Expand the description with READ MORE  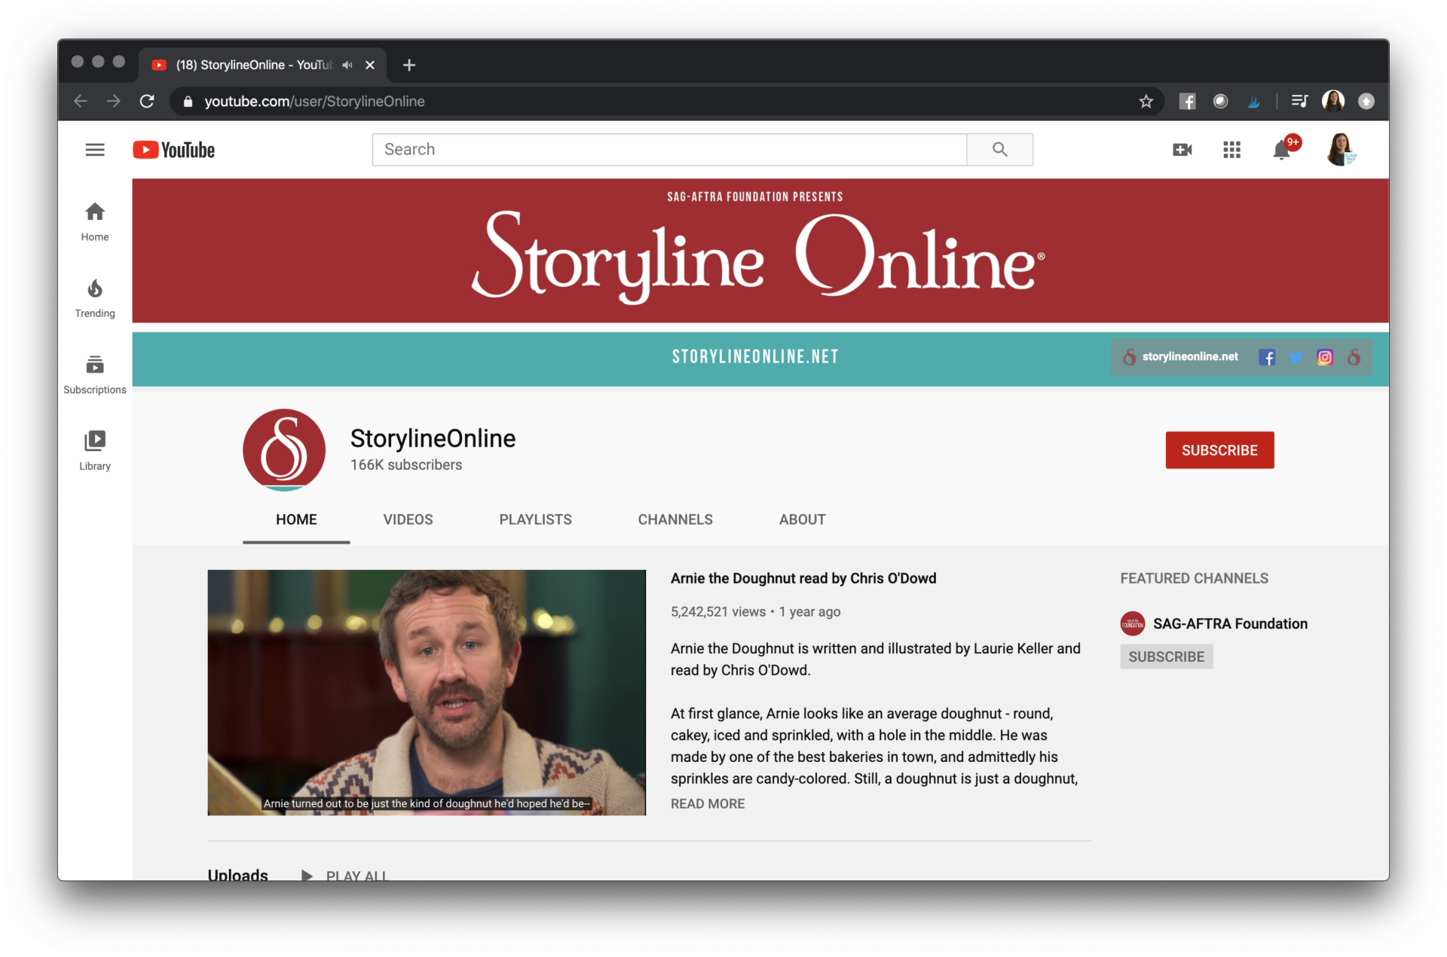pos(707,803)
